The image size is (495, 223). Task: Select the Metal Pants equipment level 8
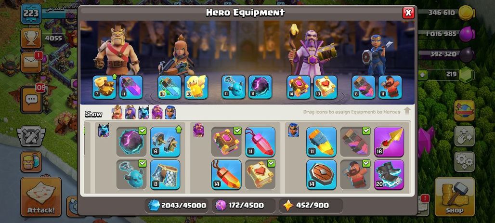coord(165,174)
